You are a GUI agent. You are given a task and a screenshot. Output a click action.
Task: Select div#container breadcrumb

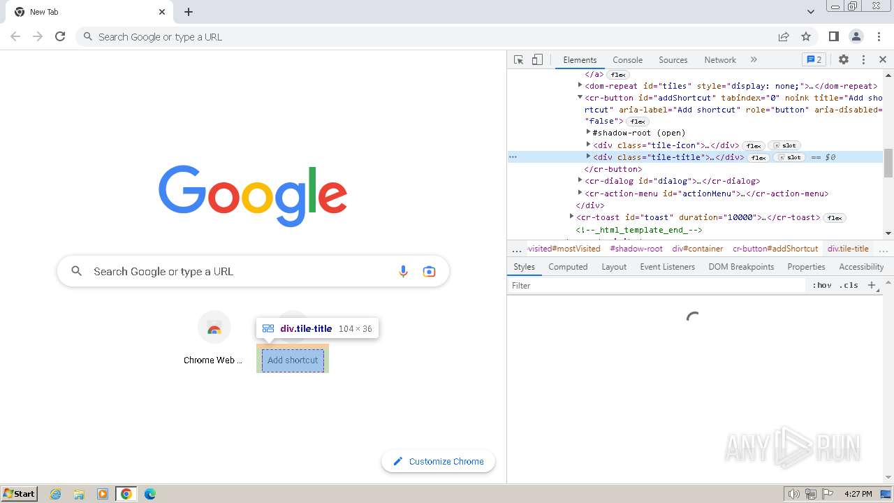coord(697,249)
